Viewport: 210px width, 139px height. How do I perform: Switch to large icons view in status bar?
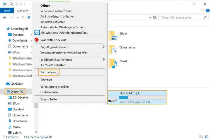pos(206,137)
